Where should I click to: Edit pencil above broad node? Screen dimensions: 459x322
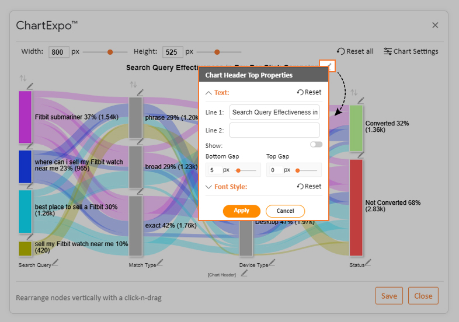click(140, 141)
